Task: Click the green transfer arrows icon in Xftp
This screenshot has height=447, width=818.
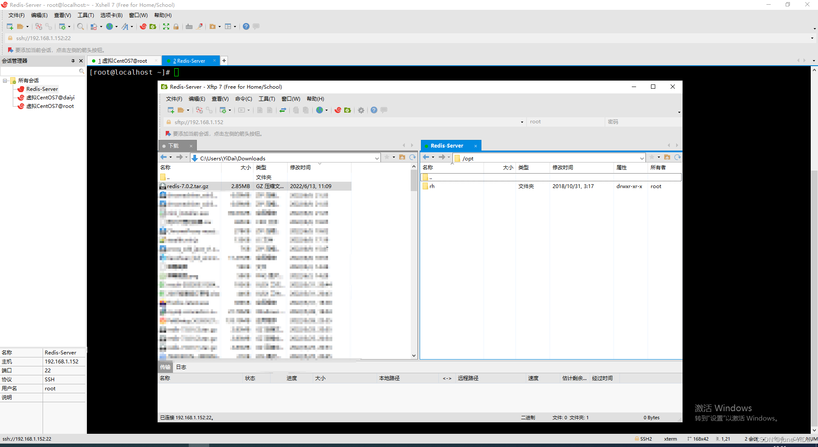Action: tap(282, 110)
